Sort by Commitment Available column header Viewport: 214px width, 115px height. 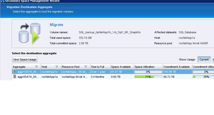coord(177,67)
